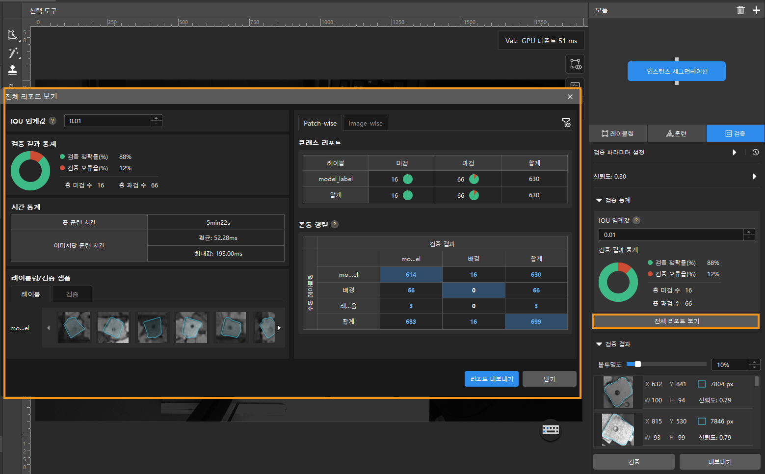Switch to the Image-wise tab
The height and width of the screenshot is (474, 765).
pyautogui.click(x=365, y=123)
